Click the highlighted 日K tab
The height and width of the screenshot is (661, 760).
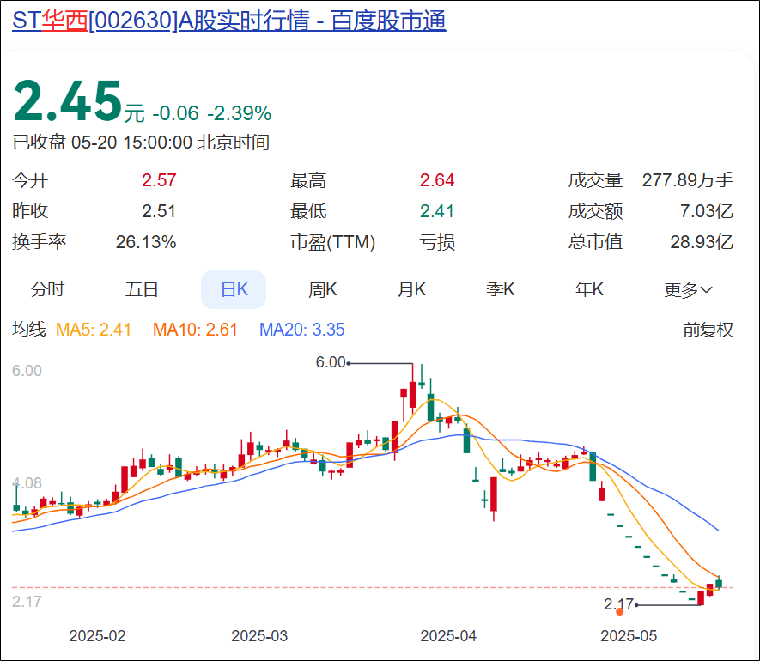(x=234, y=290)
